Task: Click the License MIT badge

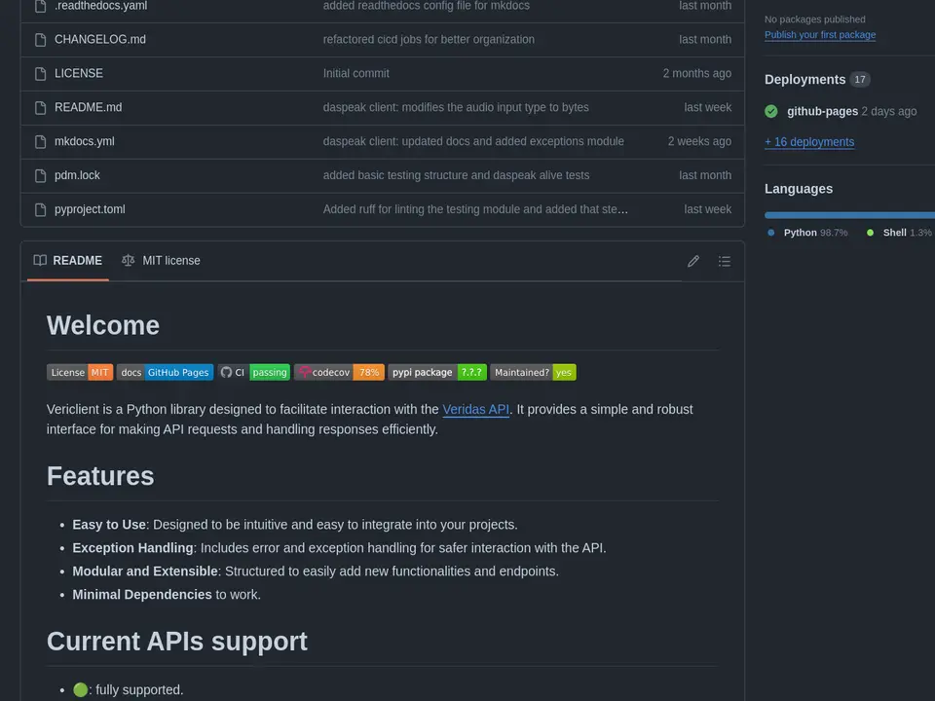Action: pos(80,373)
